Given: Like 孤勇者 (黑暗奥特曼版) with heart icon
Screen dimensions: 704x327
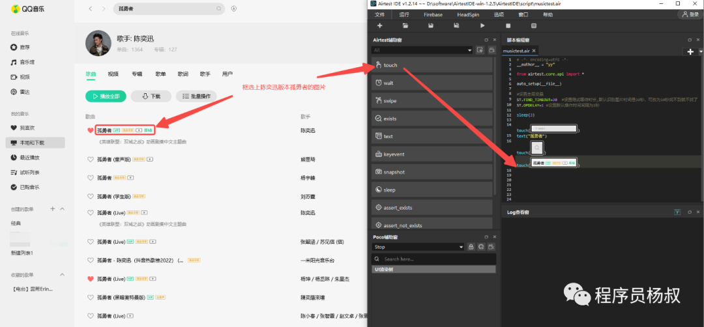Looking at the screenshot, I should point(90,297).
